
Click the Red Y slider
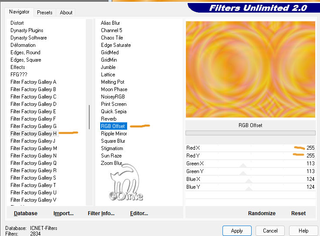tap(250, 156)
